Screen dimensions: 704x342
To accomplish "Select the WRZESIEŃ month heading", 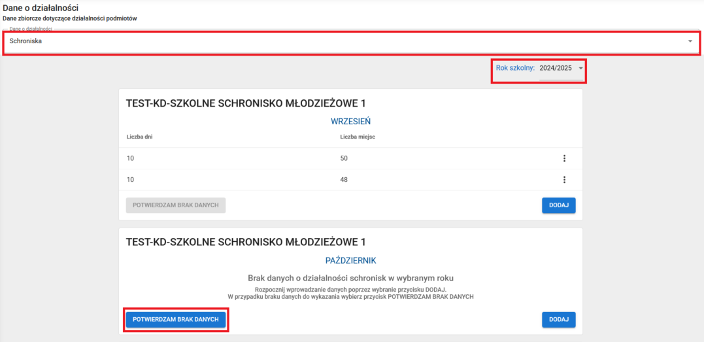I will (x=350, y=122).
